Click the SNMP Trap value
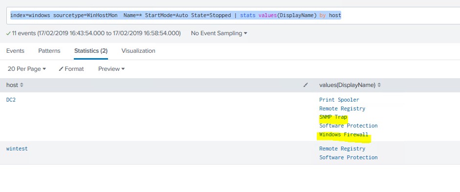 click(x=333, y=117)
